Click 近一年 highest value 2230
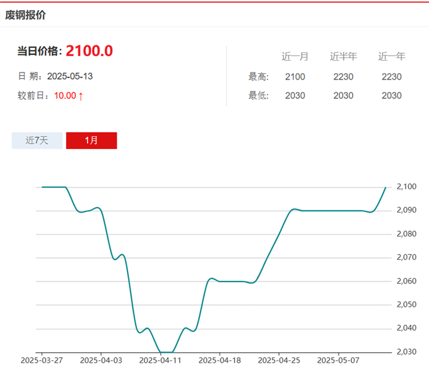This screenshot has width=429, height=366. pos(392,76)
